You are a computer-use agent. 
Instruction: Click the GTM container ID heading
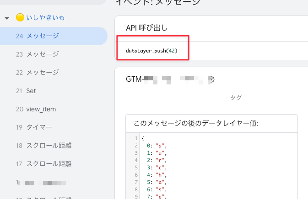pos(168,79)
